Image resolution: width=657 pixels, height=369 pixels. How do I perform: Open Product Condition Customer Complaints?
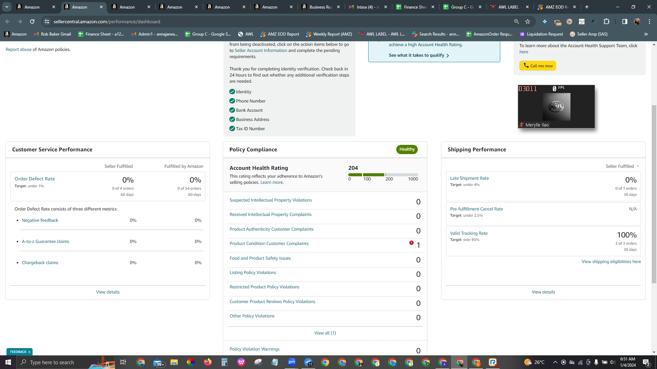point(269,244)
